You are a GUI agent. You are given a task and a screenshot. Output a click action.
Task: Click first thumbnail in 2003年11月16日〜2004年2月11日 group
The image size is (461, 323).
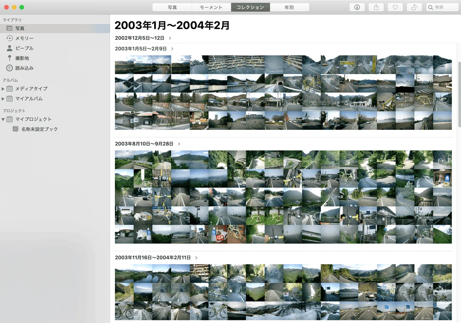(x=124, y=273)
